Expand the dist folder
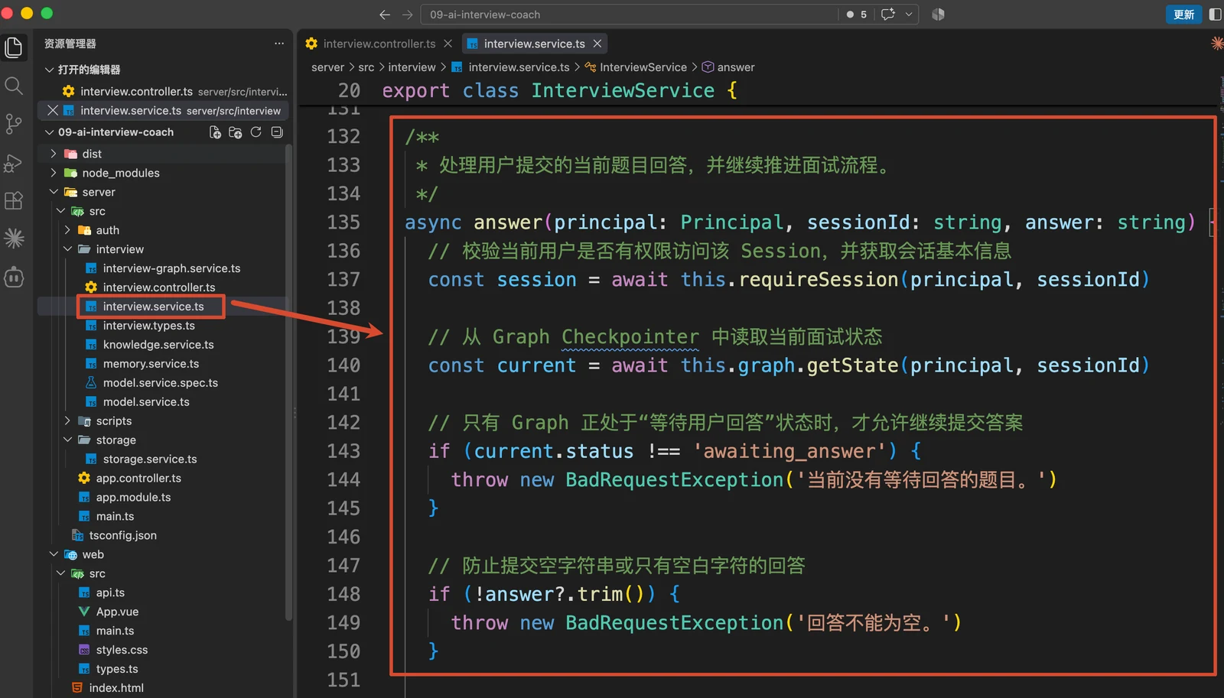 [x=54, y=154]
